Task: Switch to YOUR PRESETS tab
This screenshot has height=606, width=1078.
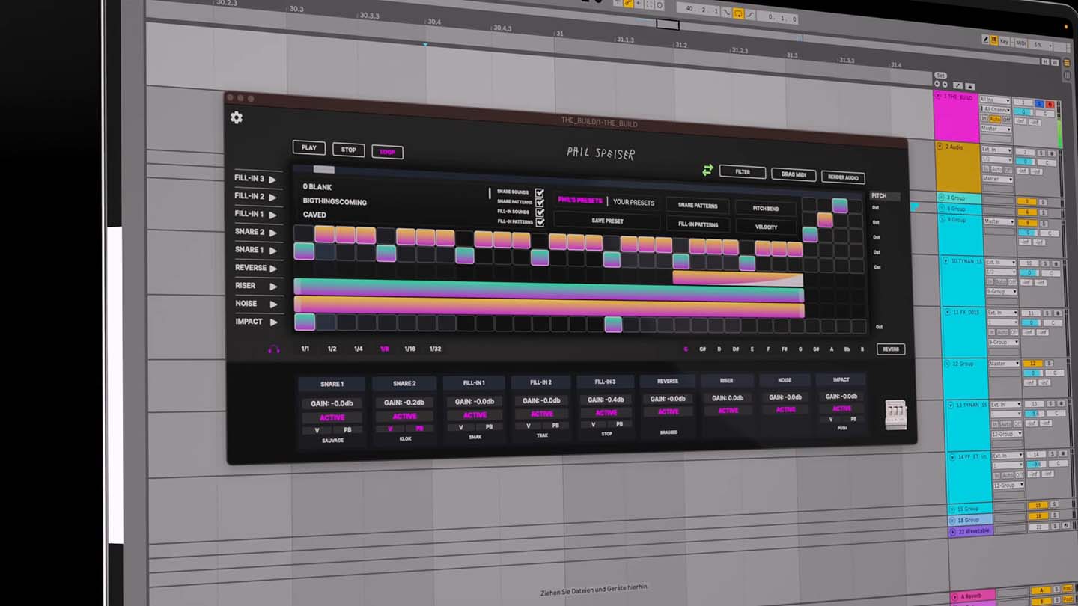Action: (x=633, y=202)
